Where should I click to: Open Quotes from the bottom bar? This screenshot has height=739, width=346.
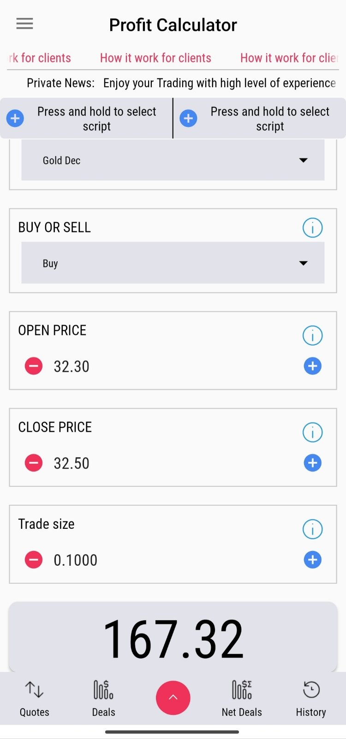pos(34,698)
